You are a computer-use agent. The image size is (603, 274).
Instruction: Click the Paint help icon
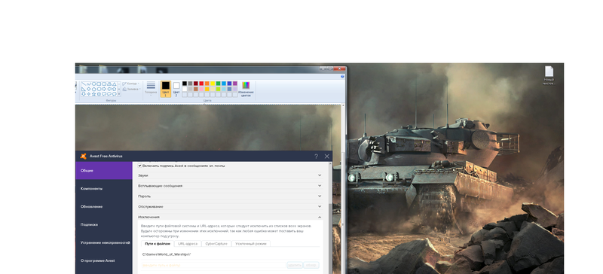pos(342,77)
